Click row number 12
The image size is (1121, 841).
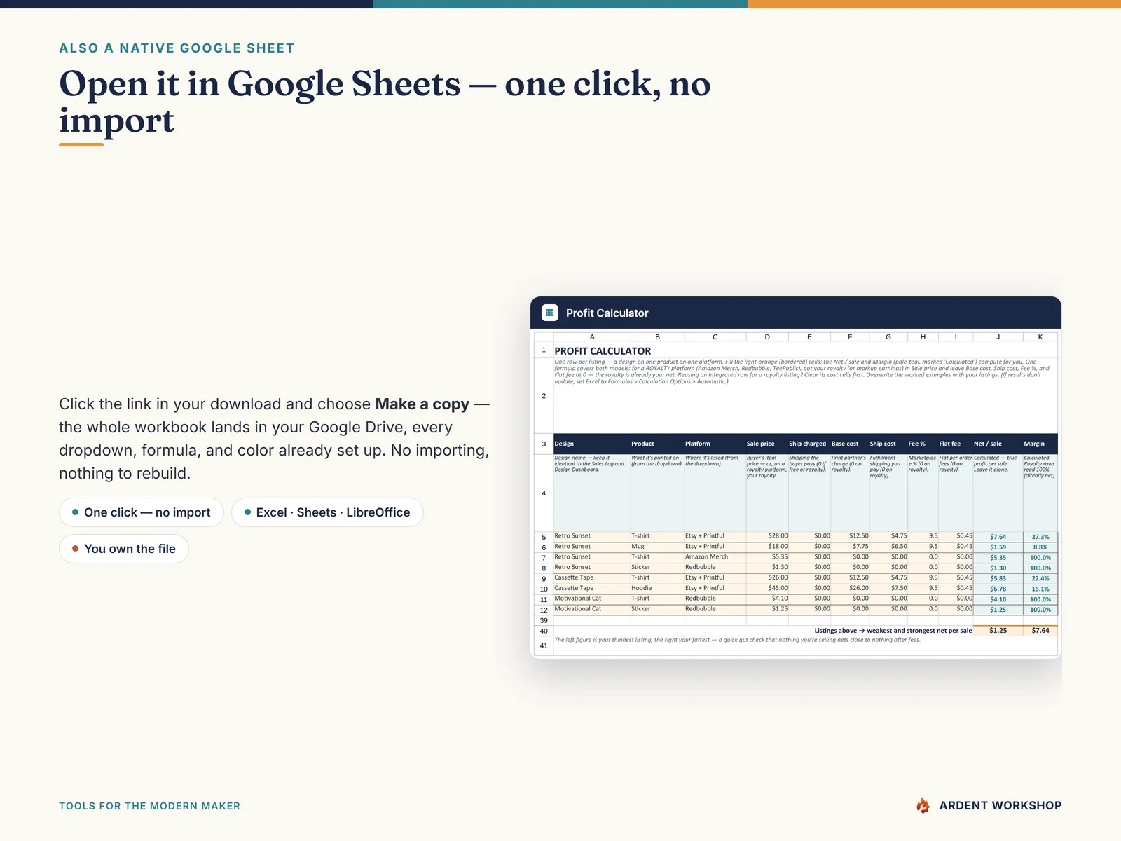click(544, 610)
